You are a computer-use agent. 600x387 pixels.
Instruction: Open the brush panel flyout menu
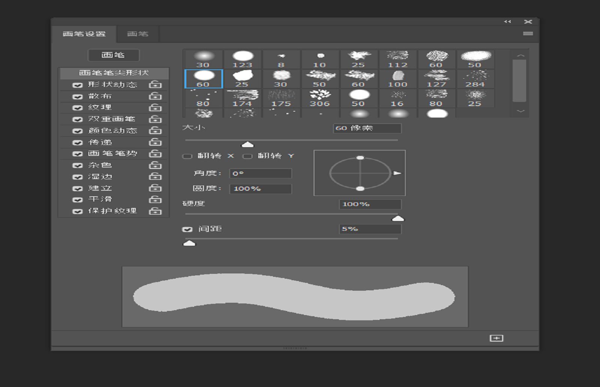pyautogui.click(x=528, y=34)
